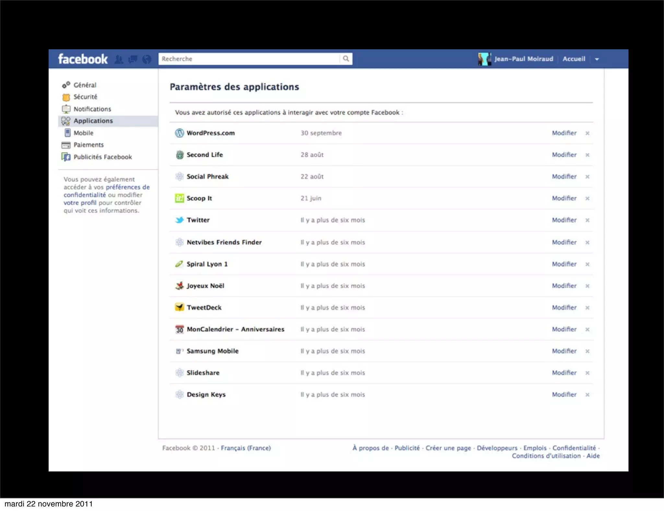The height and width of the screenshot is (511, 664).
Task: Click the Twitter bird icon
Action: [x=179, y=220]
